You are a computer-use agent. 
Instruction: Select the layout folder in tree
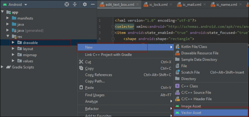tap(28, 49)
